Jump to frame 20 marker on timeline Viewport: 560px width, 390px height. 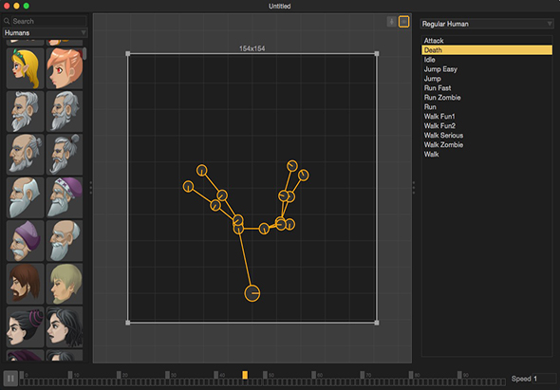(119, 375)
